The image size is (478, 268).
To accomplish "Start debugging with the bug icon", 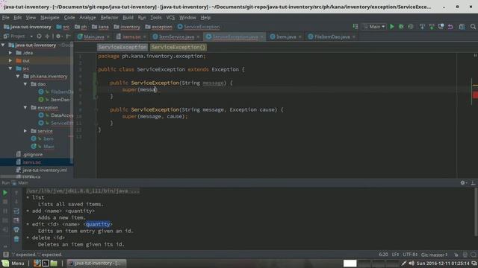I will click(401, 27).
